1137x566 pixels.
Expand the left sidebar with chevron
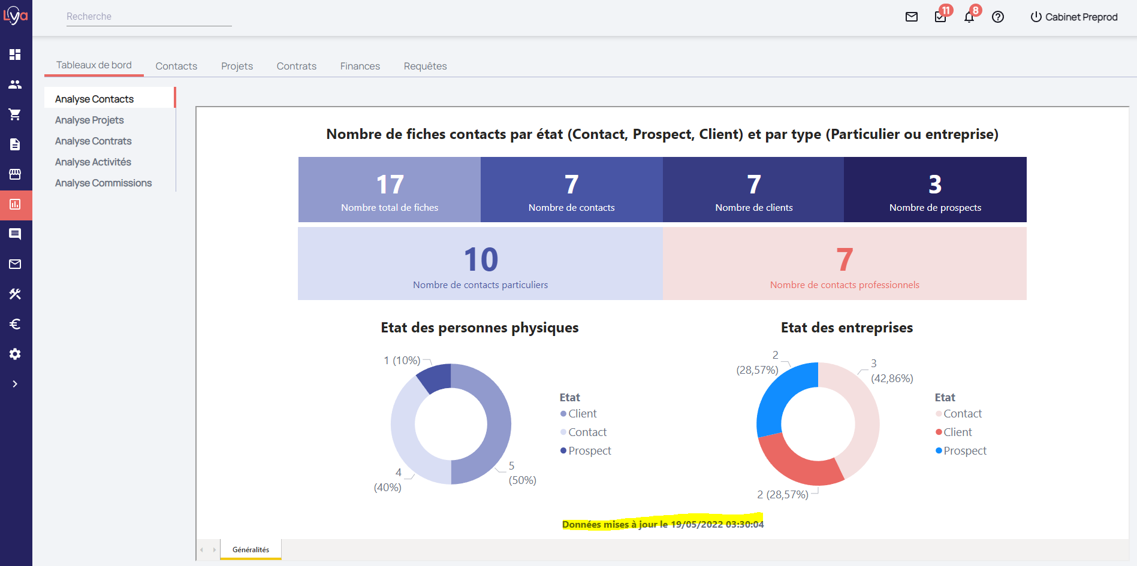(x=15, y=384)
